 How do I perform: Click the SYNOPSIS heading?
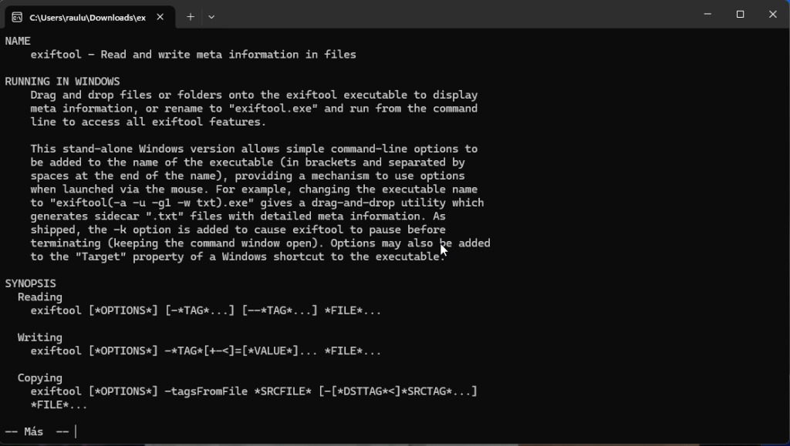click(x=30, y=283)
